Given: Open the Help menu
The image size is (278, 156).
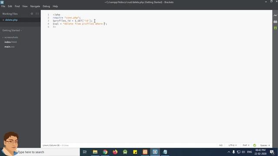Looking at the screenshot, I should [55, 6].
